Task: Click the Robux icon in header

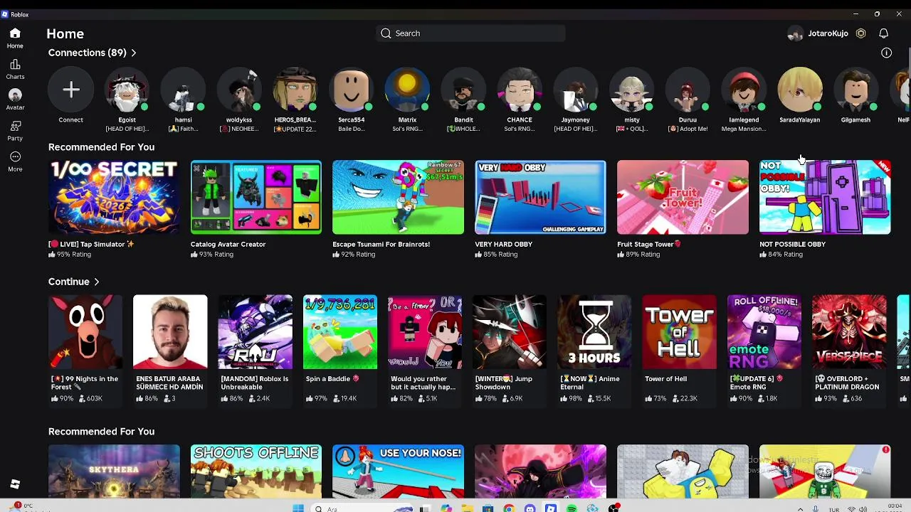Action: (860, 33)
